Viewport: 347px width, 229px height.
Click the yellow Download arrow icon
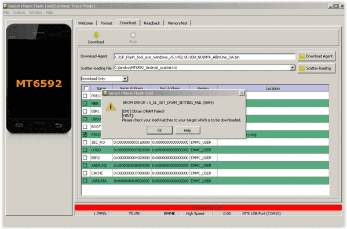coord(96,35)
